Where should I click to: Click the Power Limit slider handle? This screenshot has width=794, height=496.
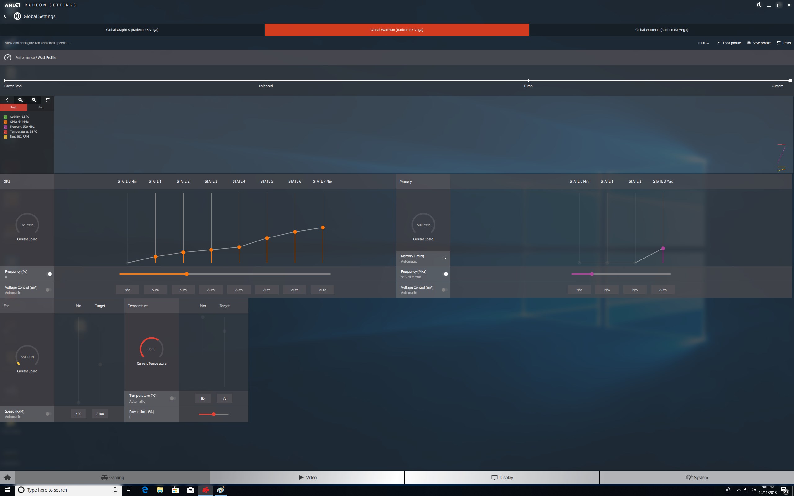click(x=214, y=414)
